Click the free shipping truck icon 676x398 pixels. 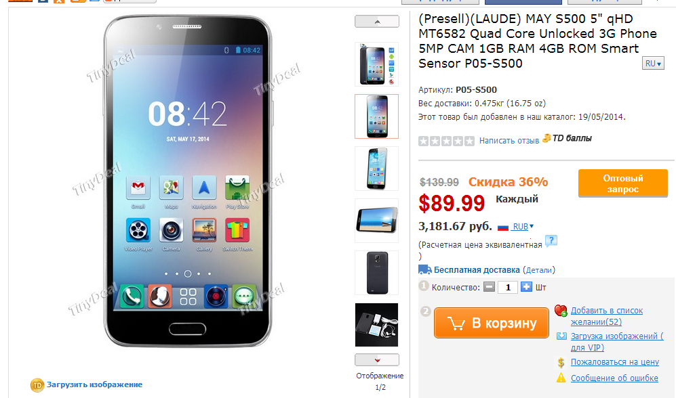tap(424, 270)
